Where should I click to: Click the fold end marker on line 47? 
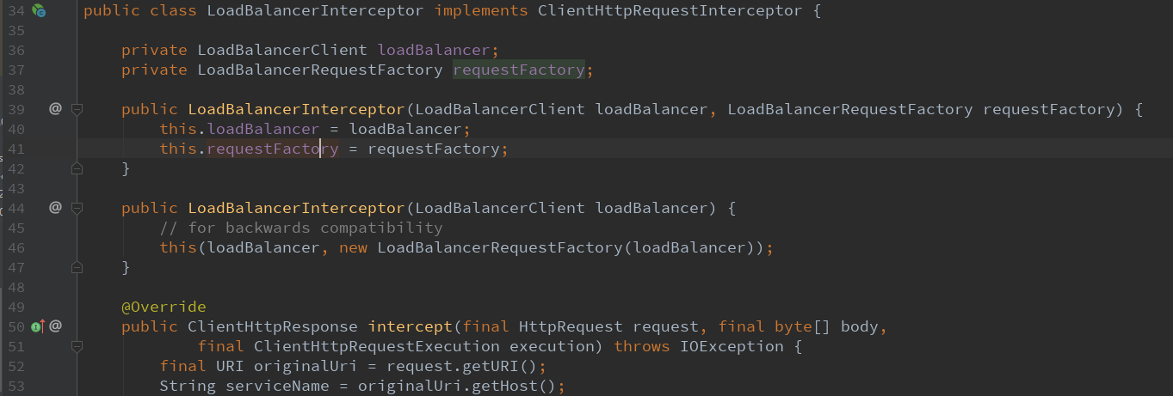point(77,267)
